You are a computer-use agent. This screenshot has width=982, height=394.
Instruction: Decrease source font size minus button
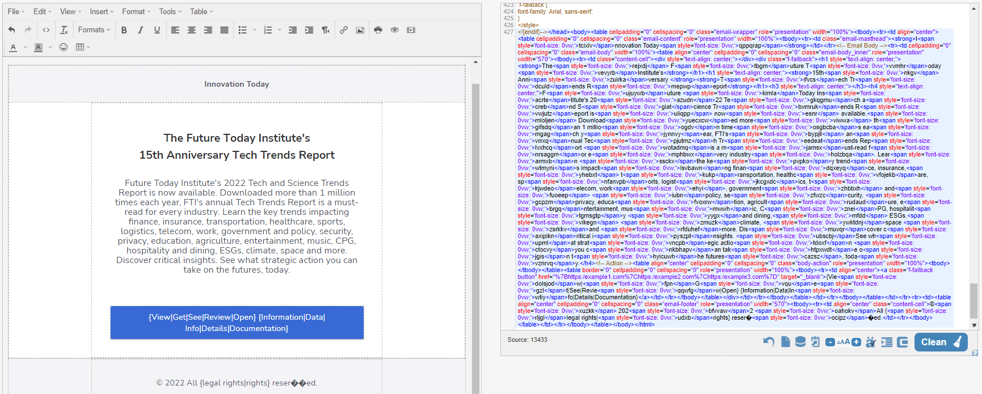click(x=830, y=342)
